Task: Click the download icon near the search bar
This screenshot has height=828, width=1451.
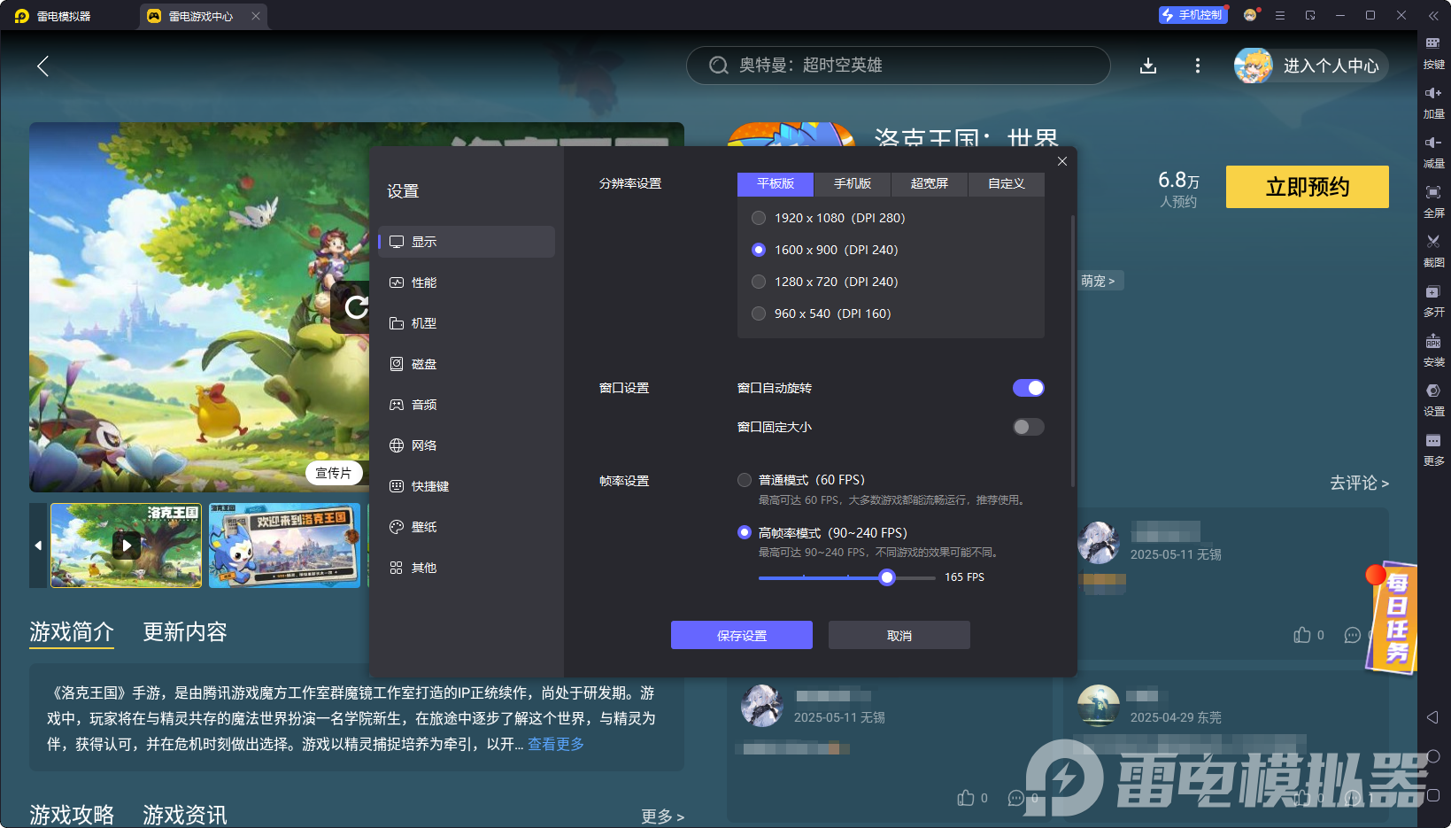Action: coord(1148,65)
